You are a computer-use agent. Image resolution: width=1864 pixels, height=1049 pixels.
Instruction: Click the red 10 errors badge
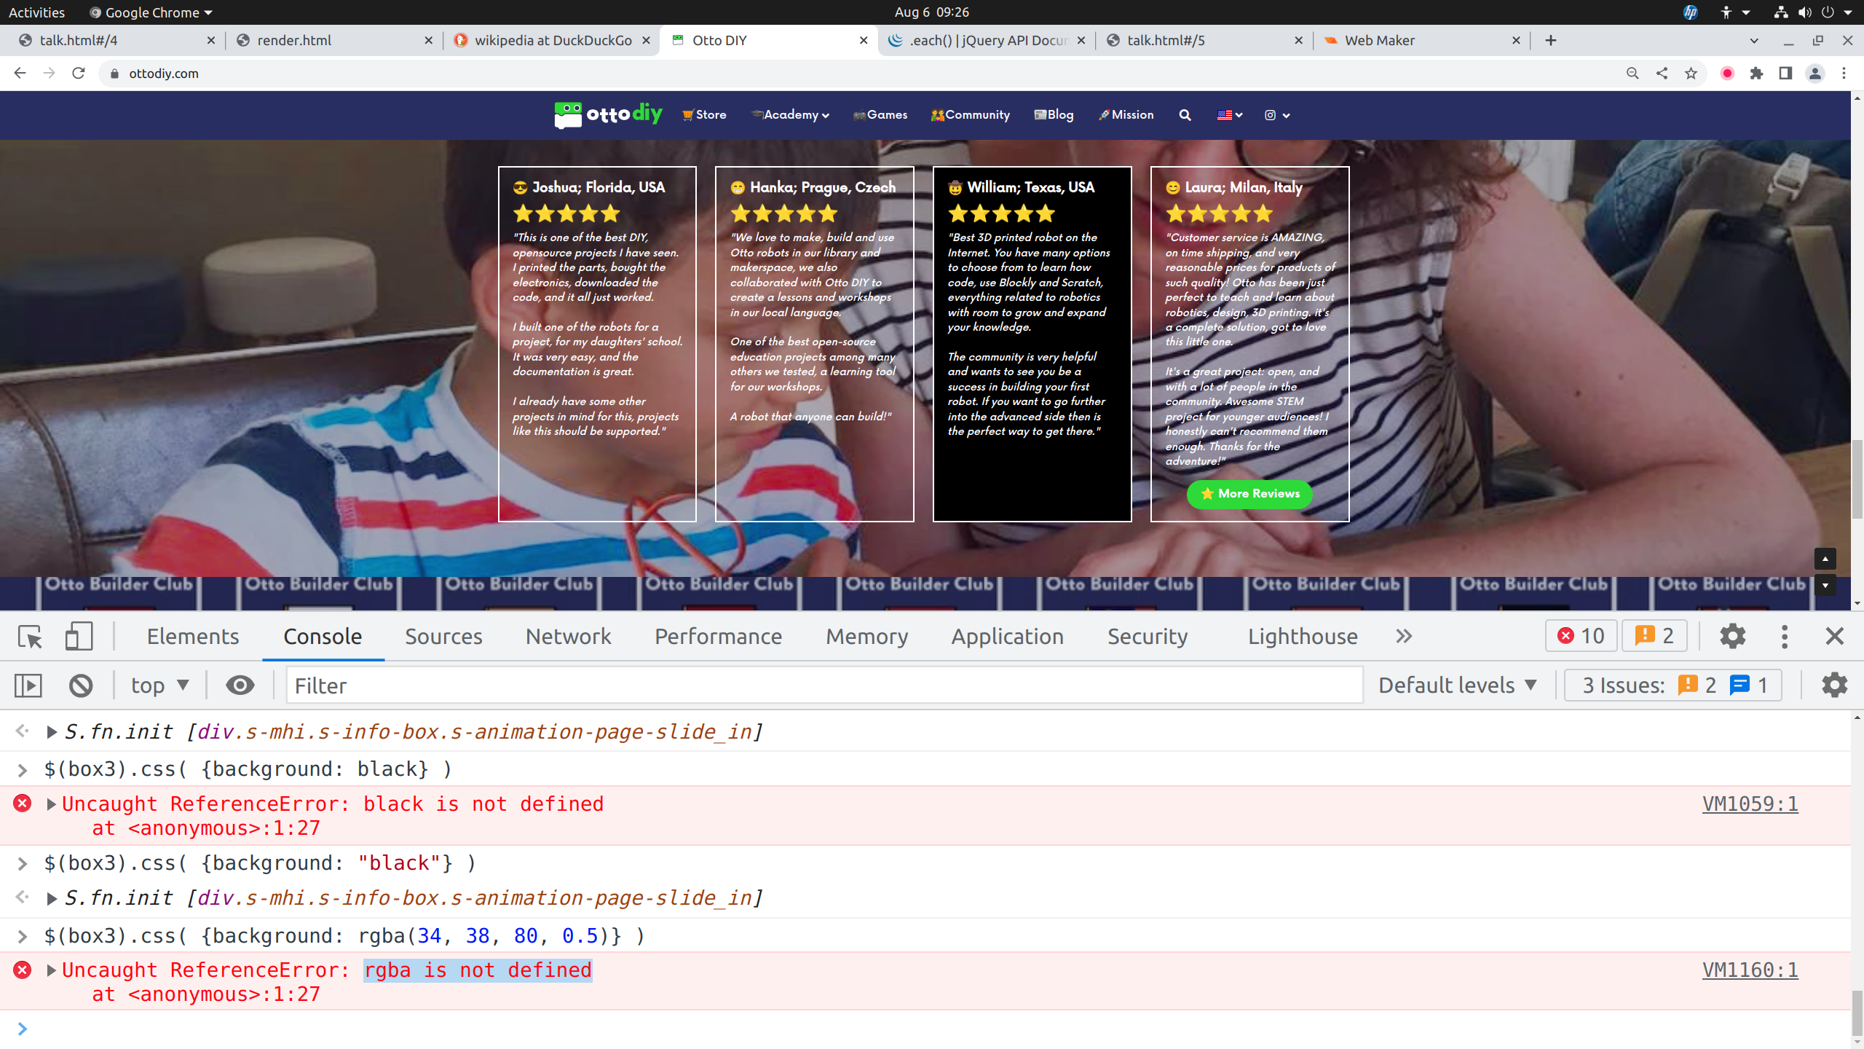point(1581,636)
